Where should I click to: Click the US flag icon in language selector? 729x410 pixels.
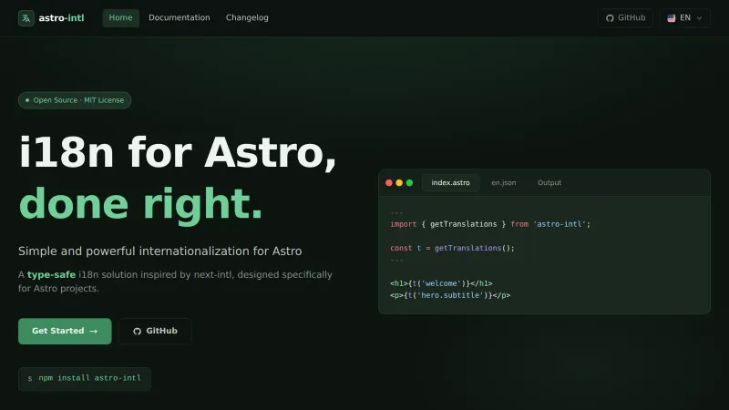[x=672, y=17]
